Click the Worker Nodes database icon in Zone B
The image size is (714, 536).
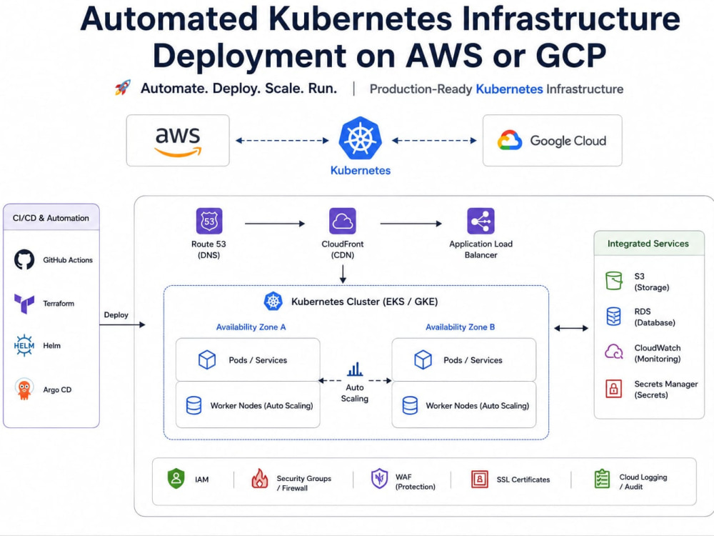click(x=410, y=405)
